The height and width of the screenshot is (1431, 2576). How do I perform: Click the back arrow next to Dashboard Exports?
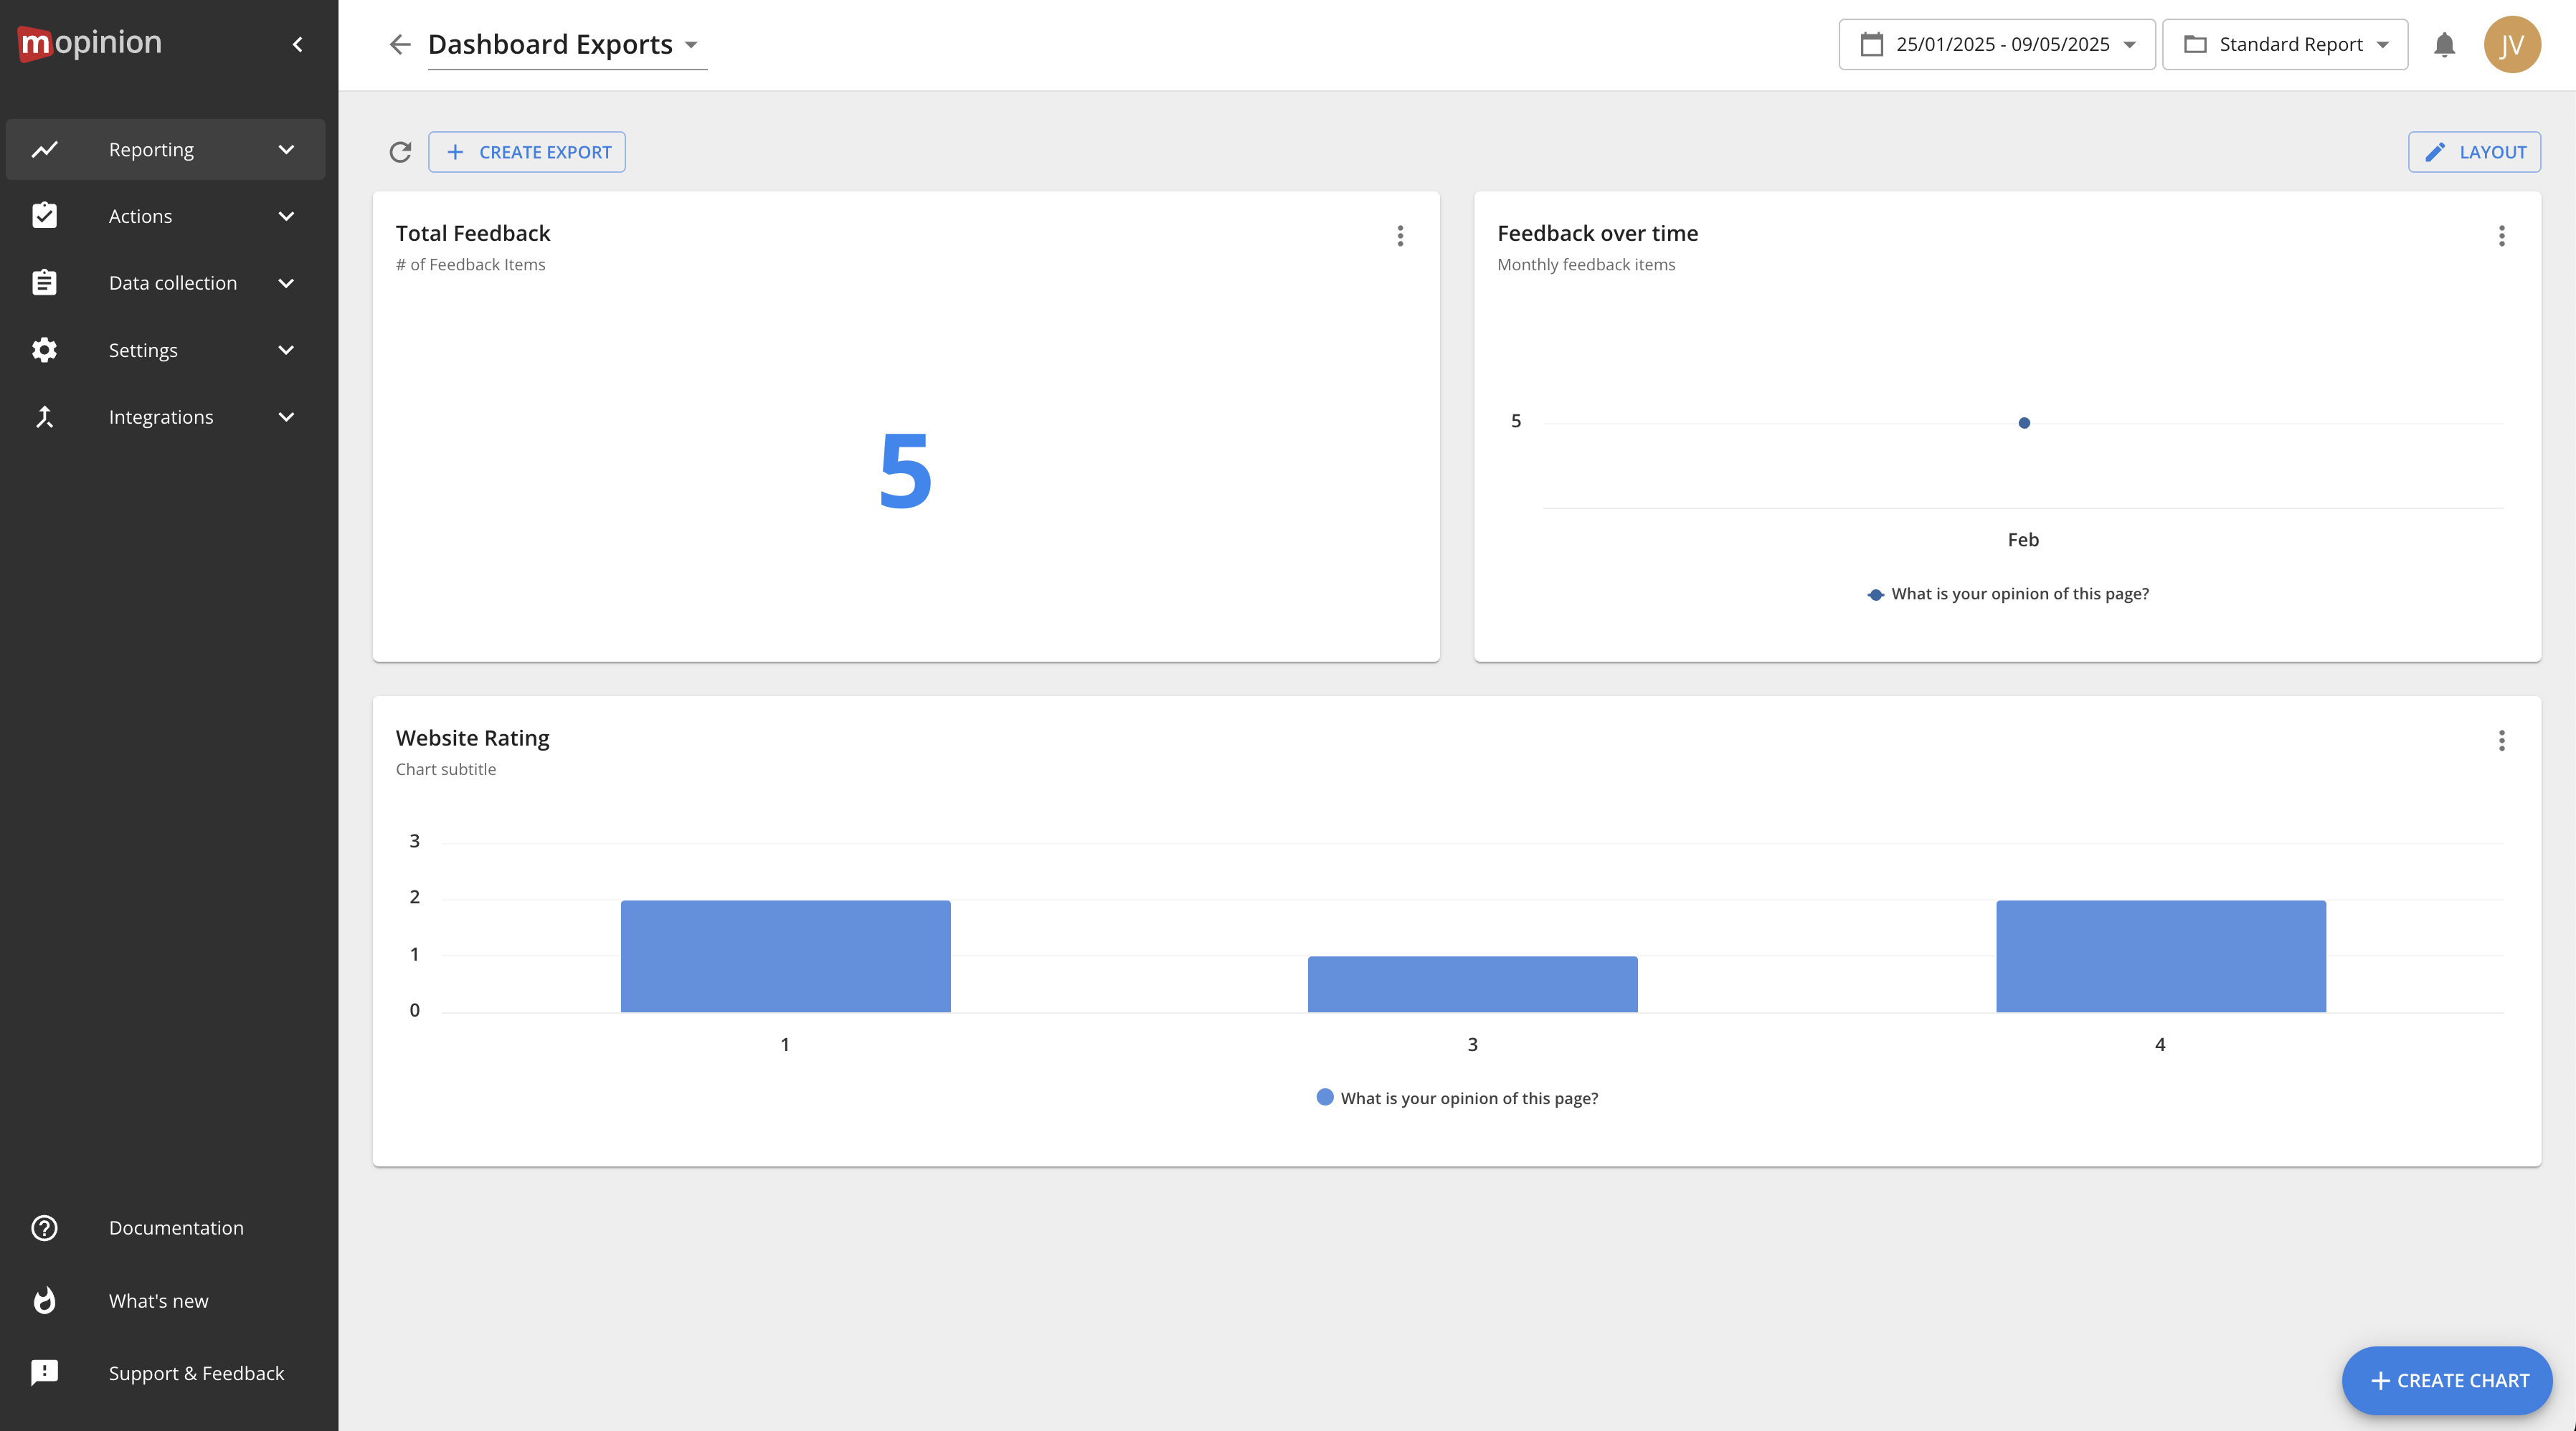click(x=400, y=44)
